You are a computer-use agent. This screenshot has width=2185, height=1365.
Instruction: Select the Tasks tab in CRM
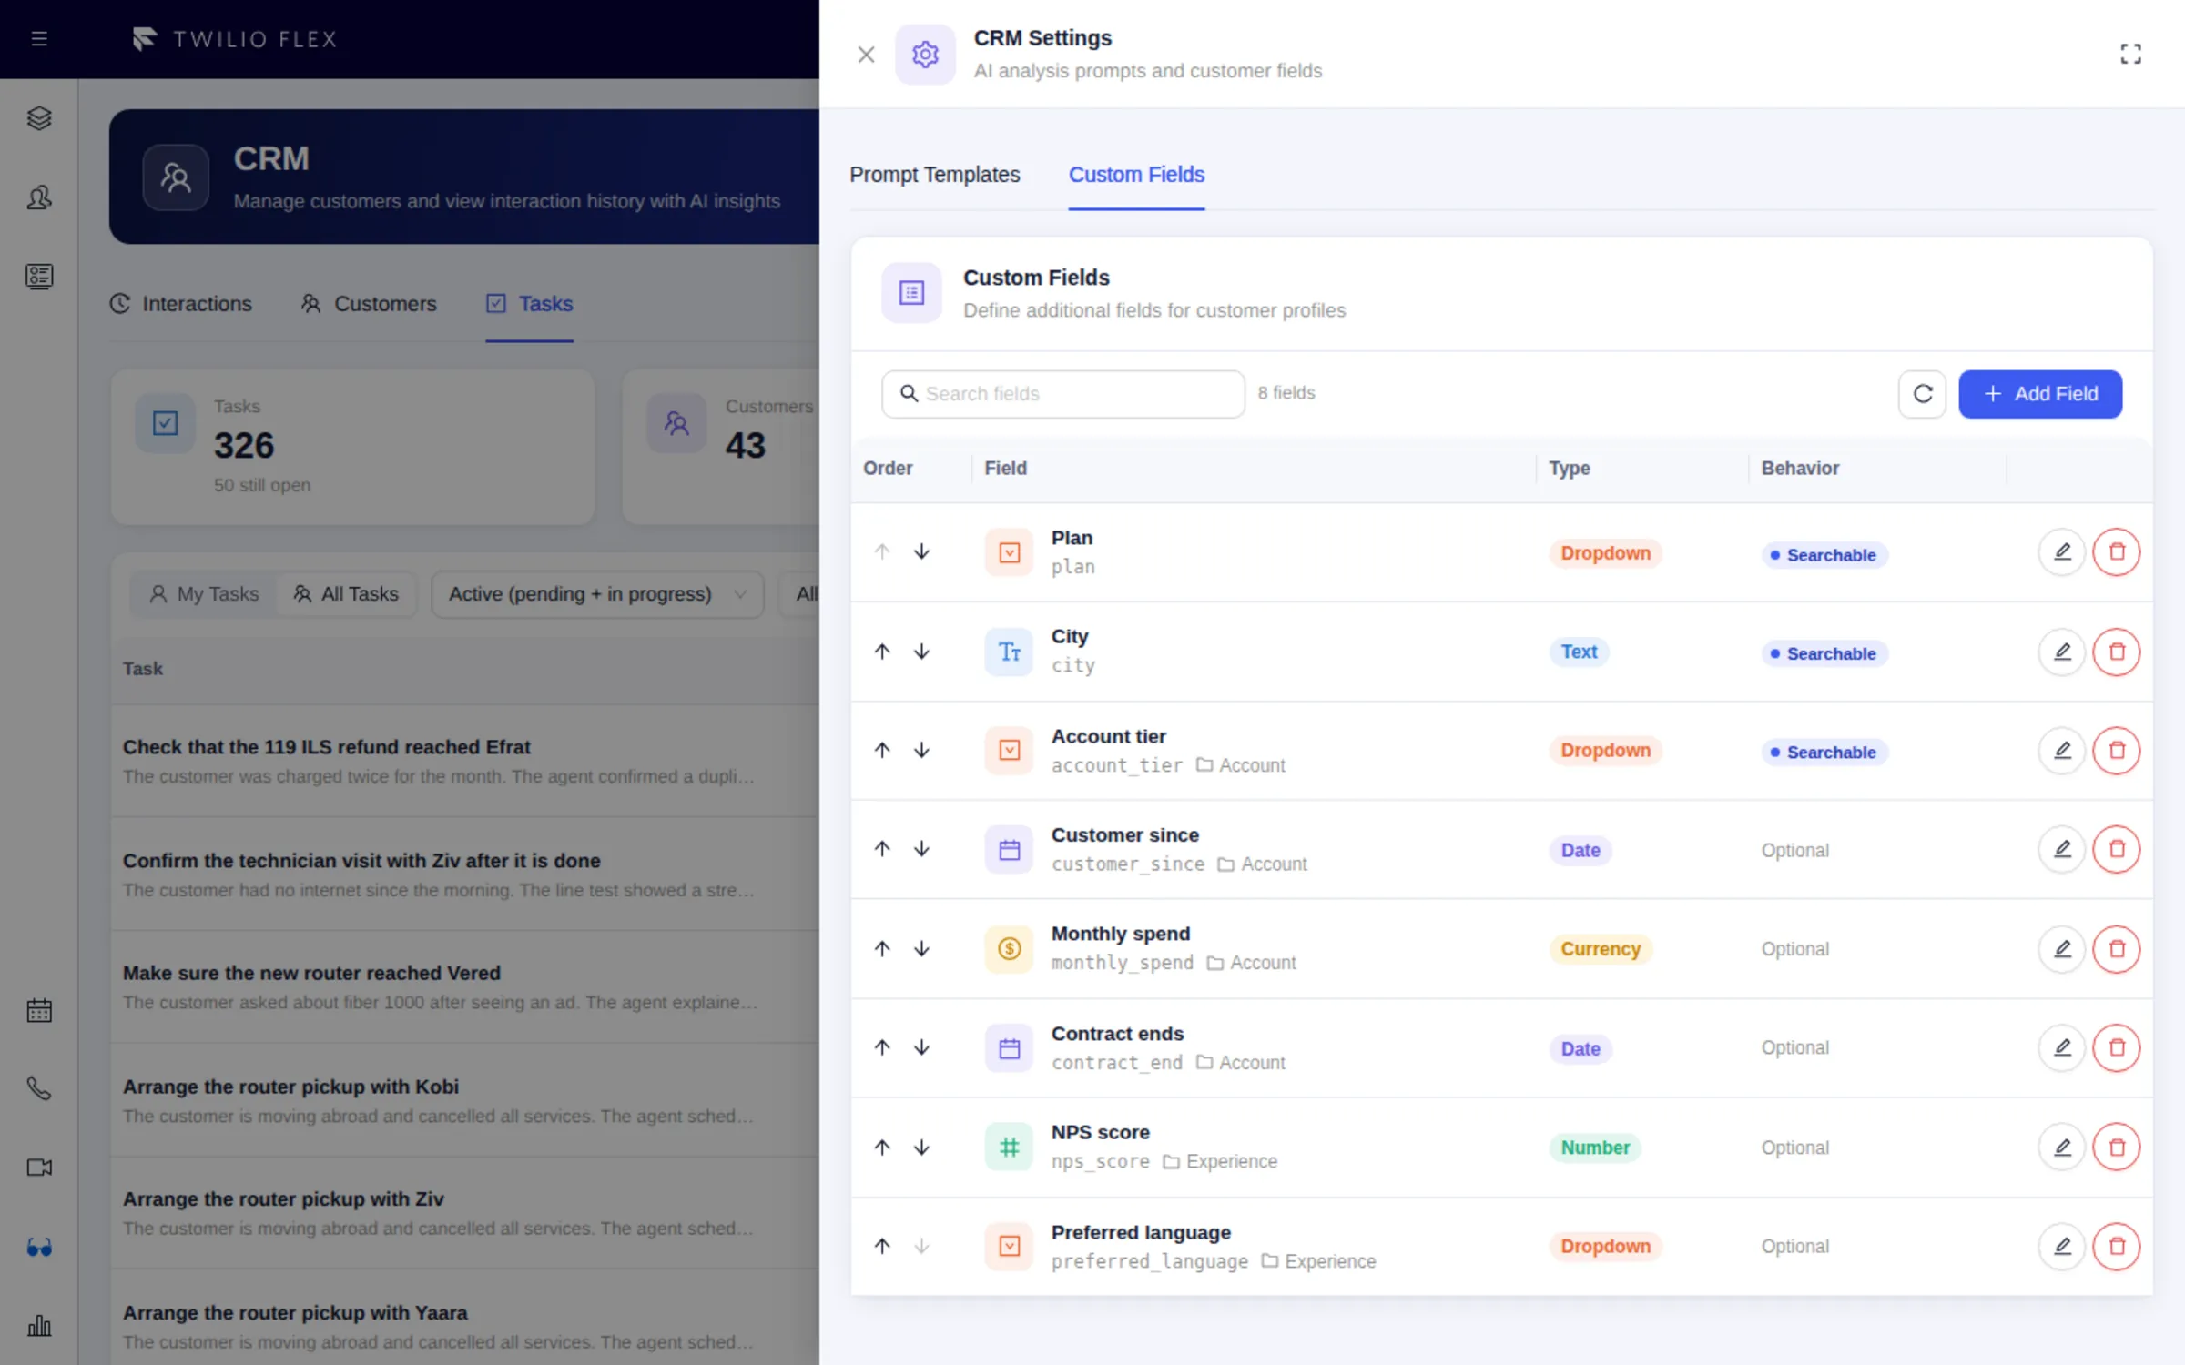pyautogui.click(x=530, y=304)
